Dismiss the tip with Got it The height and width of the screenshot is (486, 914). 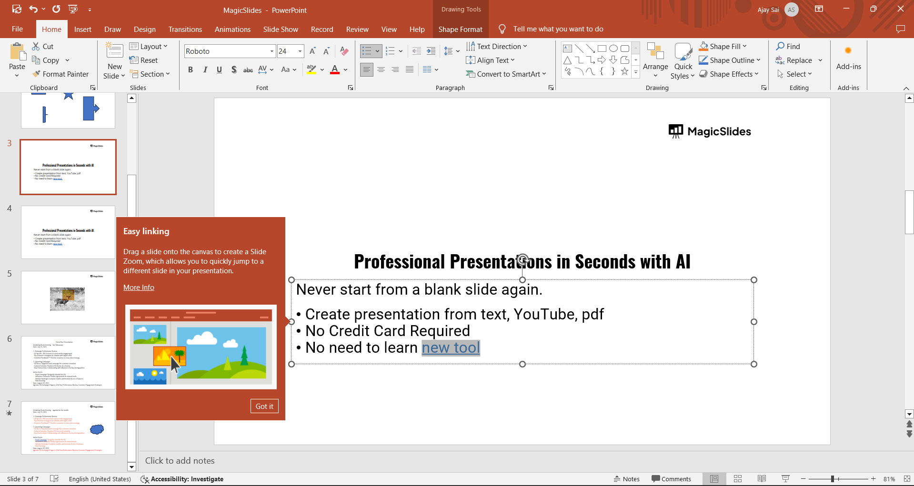click(264, 406)
